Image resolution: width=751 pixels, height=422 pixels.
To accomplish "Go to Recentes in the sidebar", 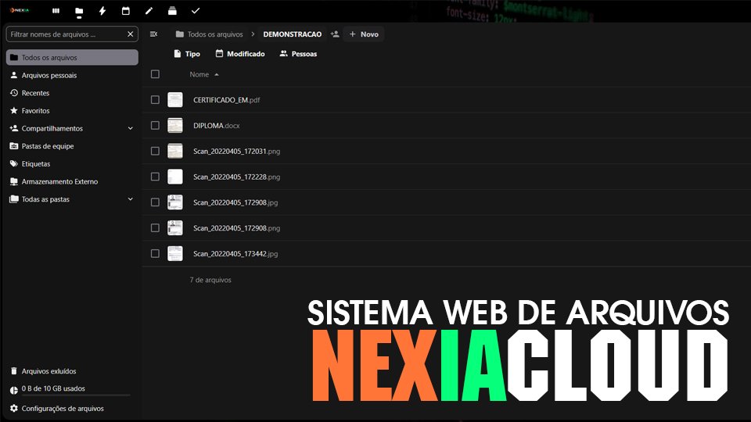I will coord(35,93).
